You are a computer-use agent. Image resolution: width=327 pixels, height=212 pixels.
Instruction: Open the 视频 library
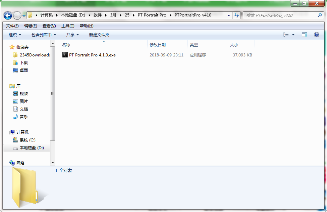tap(24, 94)
